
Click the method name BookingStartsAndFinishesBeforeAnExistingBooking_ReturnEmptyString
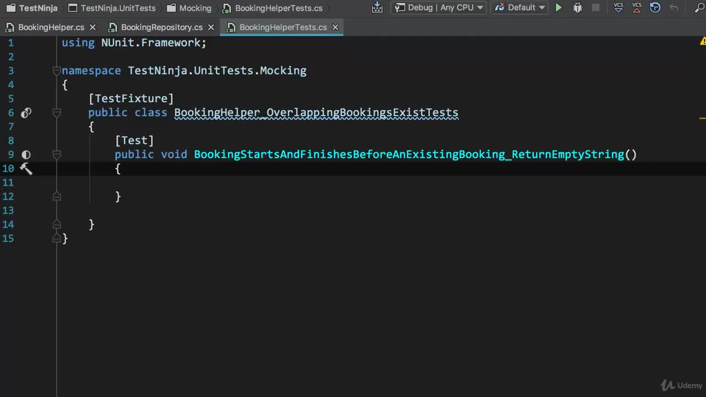pyautogui.click(x=409, y=154)
